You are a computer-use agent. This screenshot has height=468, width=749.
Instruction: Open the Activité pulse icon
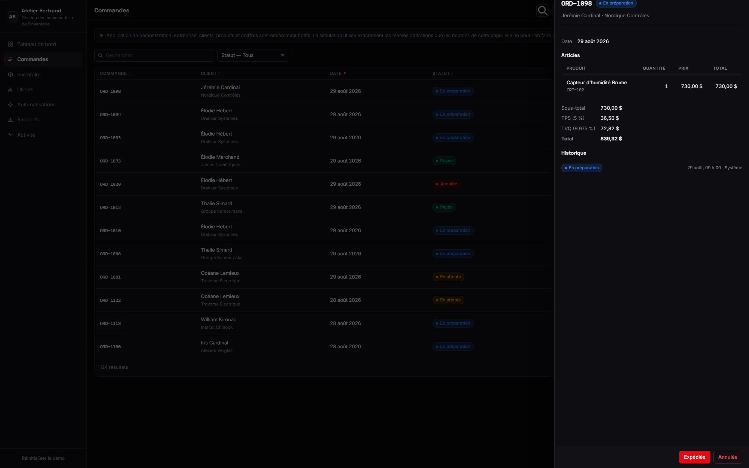click(10, 135)
